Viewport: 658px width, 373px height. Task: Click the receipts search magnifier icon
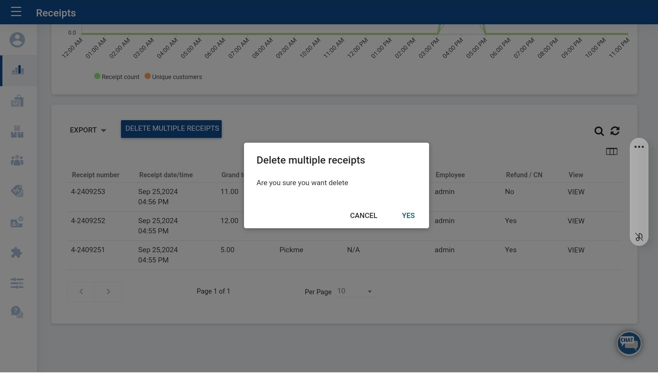(x=599, y=131)
